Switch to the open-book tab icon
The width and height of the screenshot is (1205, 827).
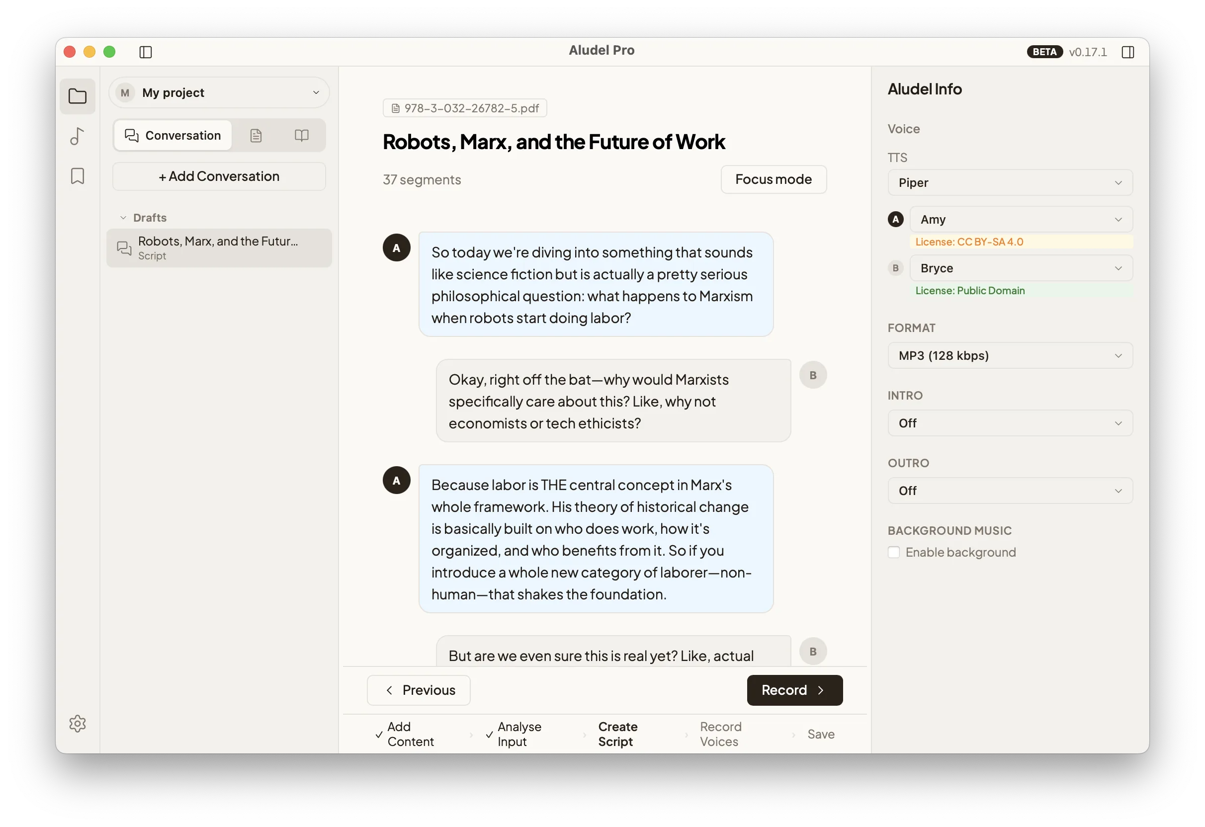click(x=301, y=135)
